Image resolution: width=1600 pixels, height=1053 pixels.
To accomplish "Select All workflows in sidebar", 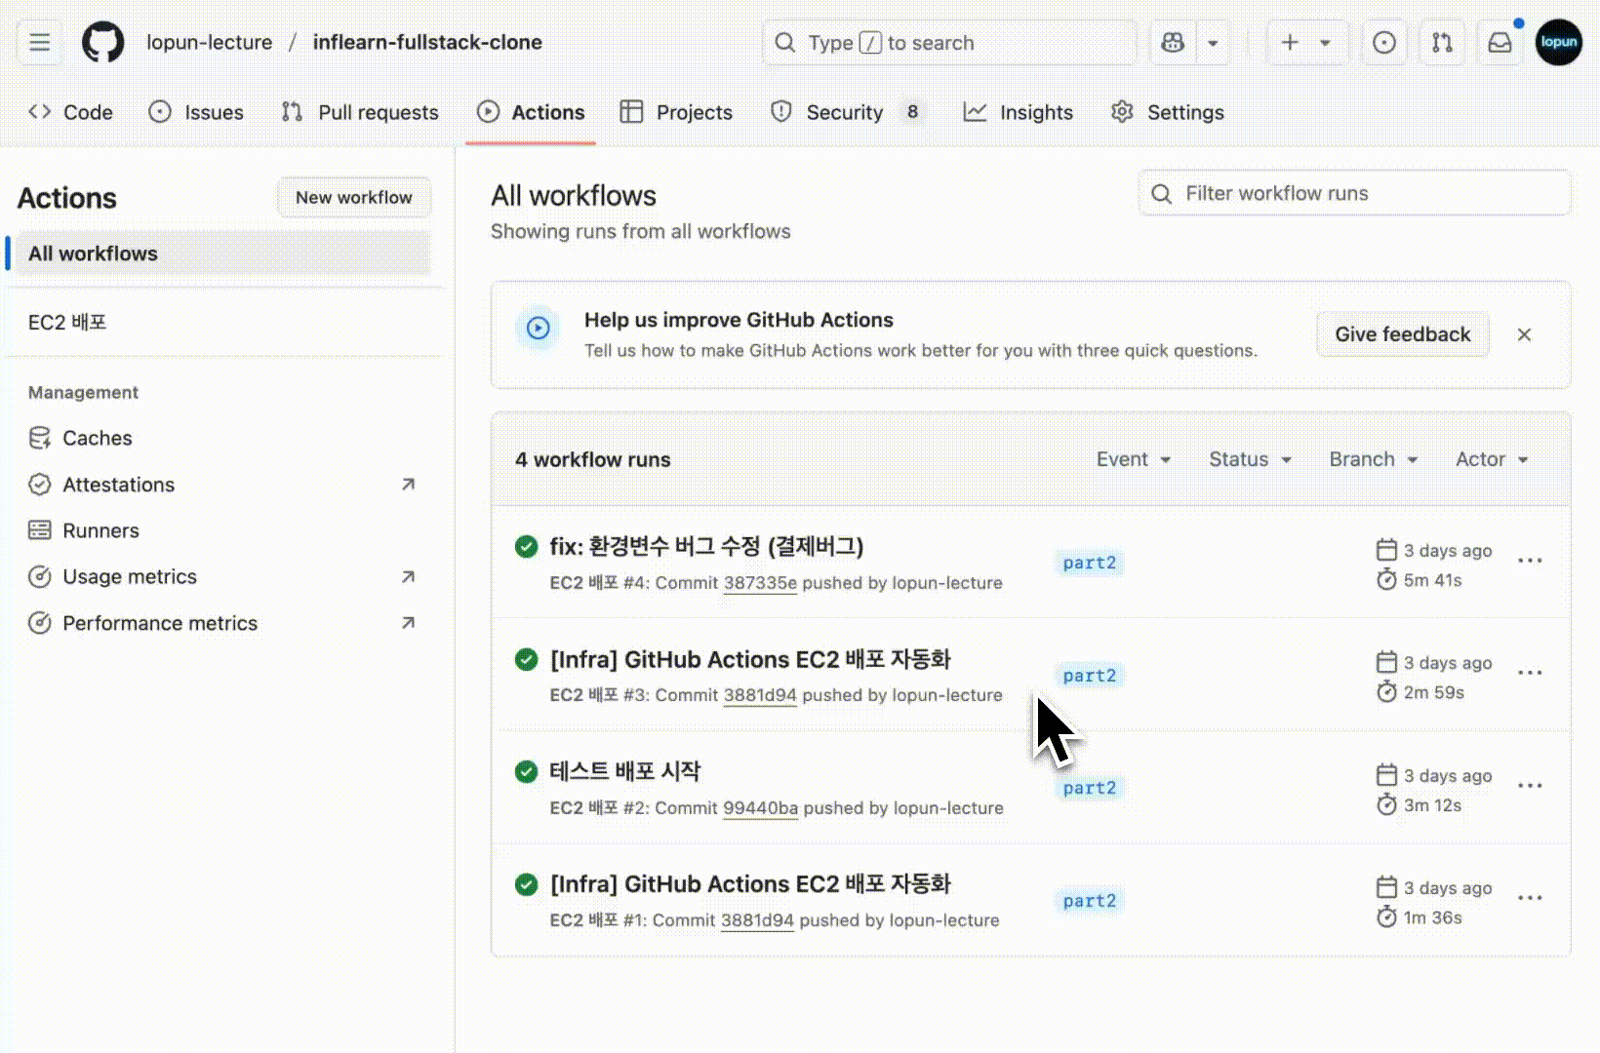I will click(223, 253).
